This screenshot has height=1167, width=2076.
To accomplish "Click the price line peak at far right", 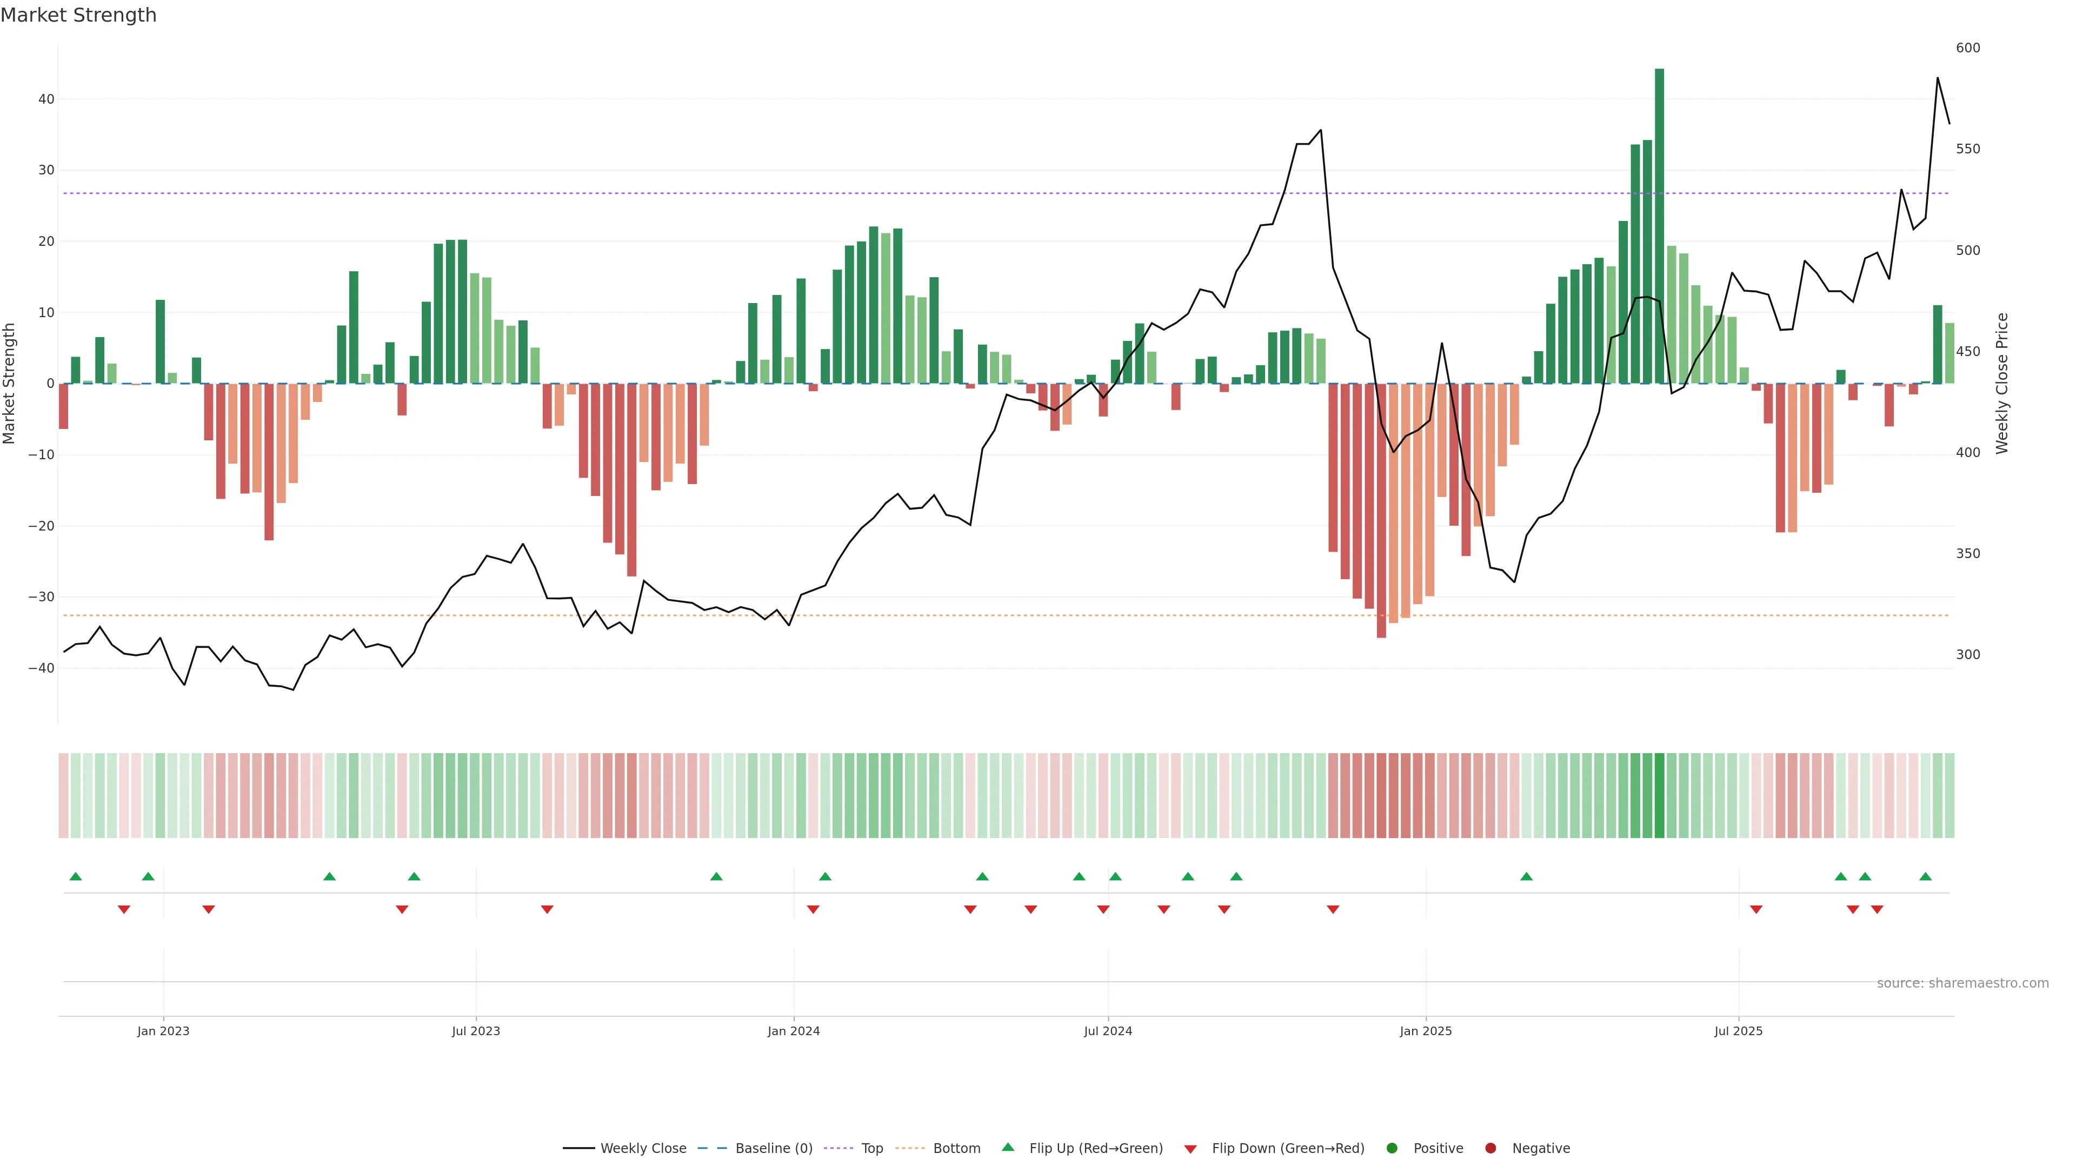I will click(1938, 78).
